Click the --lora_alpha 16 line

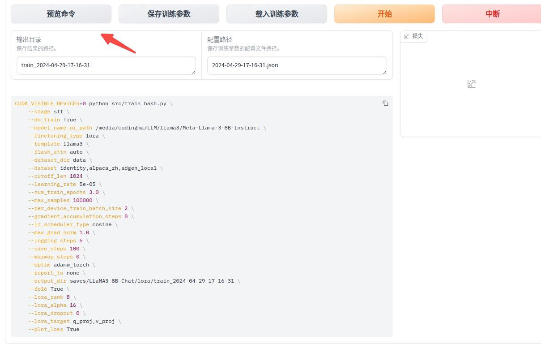click(x=55, y=305)
